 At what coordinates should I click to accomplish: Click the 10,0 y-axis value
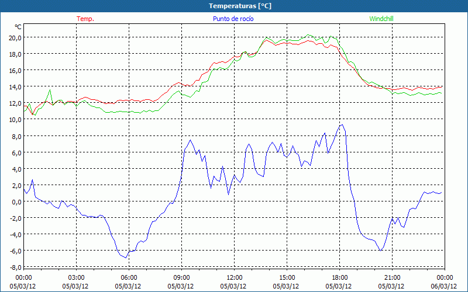pyautogui.click(x=15, y=120)
